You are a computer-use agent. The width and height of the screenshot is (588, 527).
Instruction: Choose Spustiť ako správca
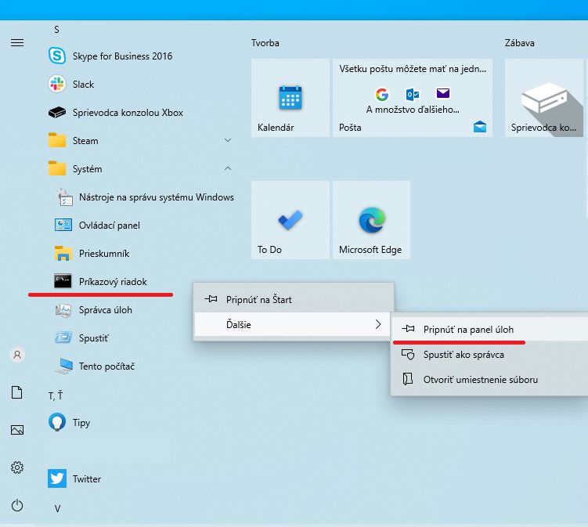point(490,354)
